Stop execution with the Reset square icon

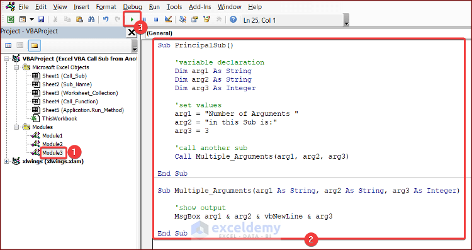[156, 20]
